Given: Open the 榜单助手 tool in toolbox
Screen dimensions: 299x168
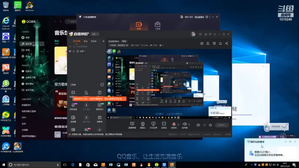Looking at the screenshot, I should tap(99, 106).
